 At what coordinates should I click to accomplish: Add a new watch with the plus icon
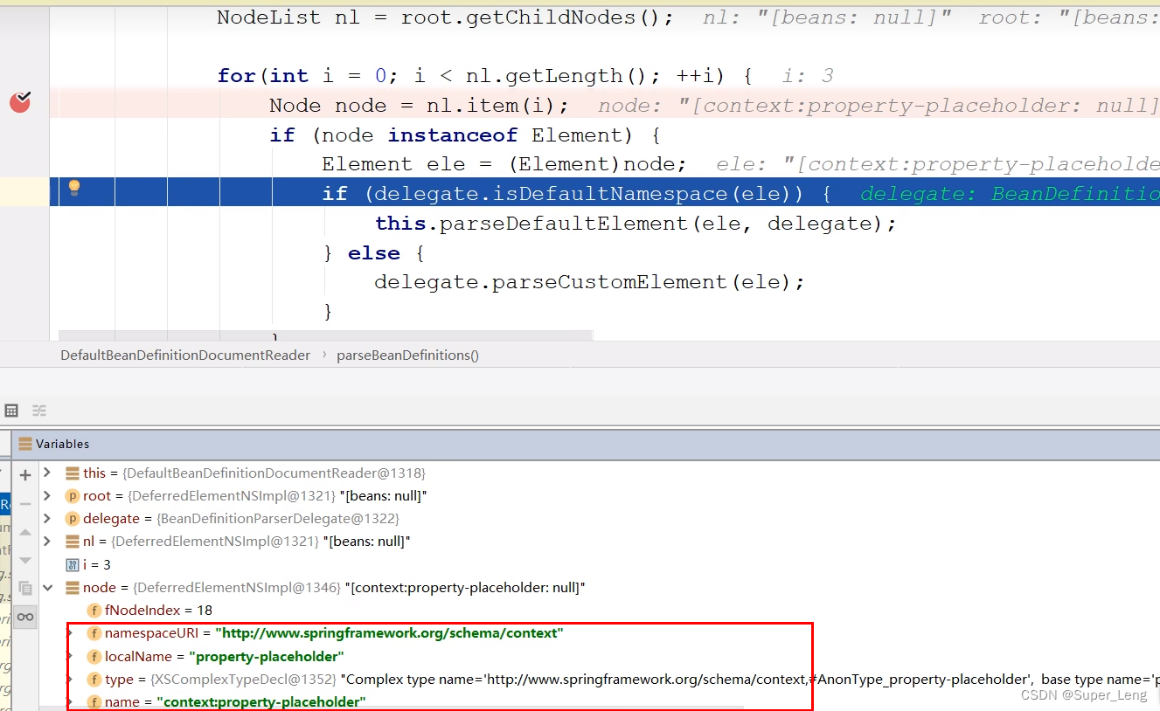[x=25, y=475]
